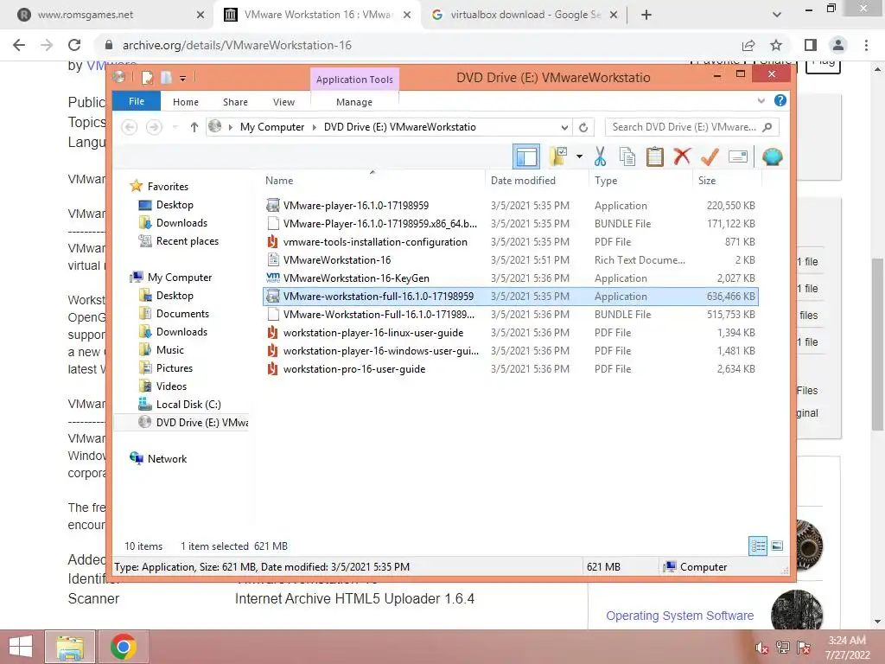Click the Chrome share page icon
Screen dimensions: 885x664
click(748, 45)
